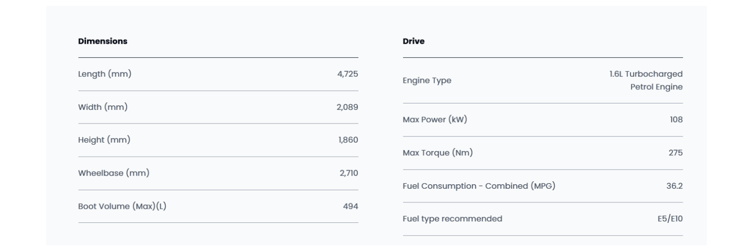Select the Height (mm) label
The width and height of the screenshot is (753, 251).
point(104,140)
